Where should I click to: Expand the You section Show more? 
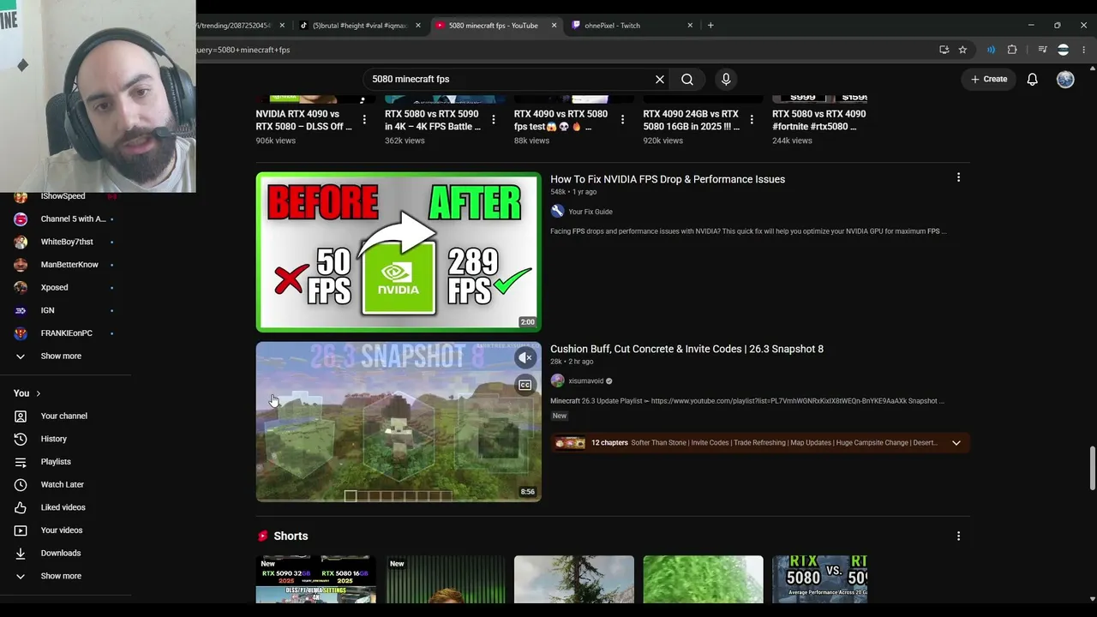(x=61, y=576)
